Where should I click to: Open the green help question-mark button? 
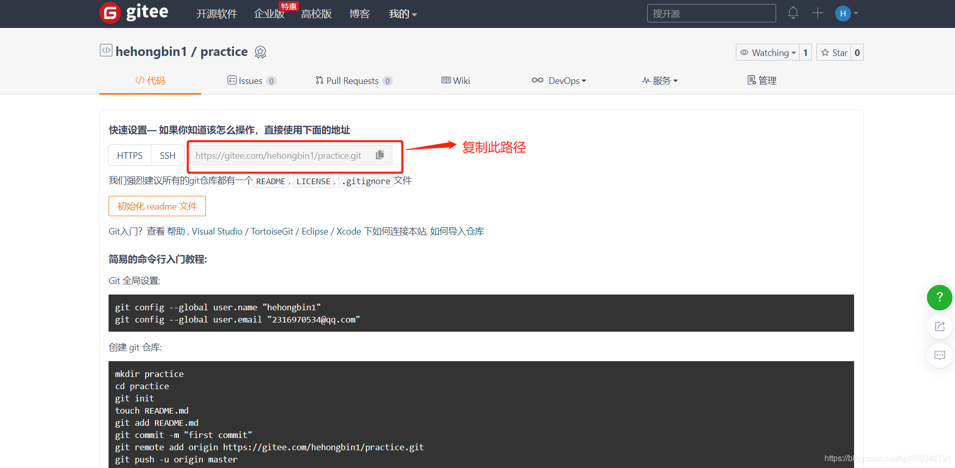(x=939, y=298)
